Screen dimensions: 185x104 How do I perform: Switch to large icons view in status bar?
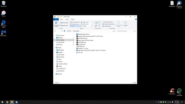(136, 83)
